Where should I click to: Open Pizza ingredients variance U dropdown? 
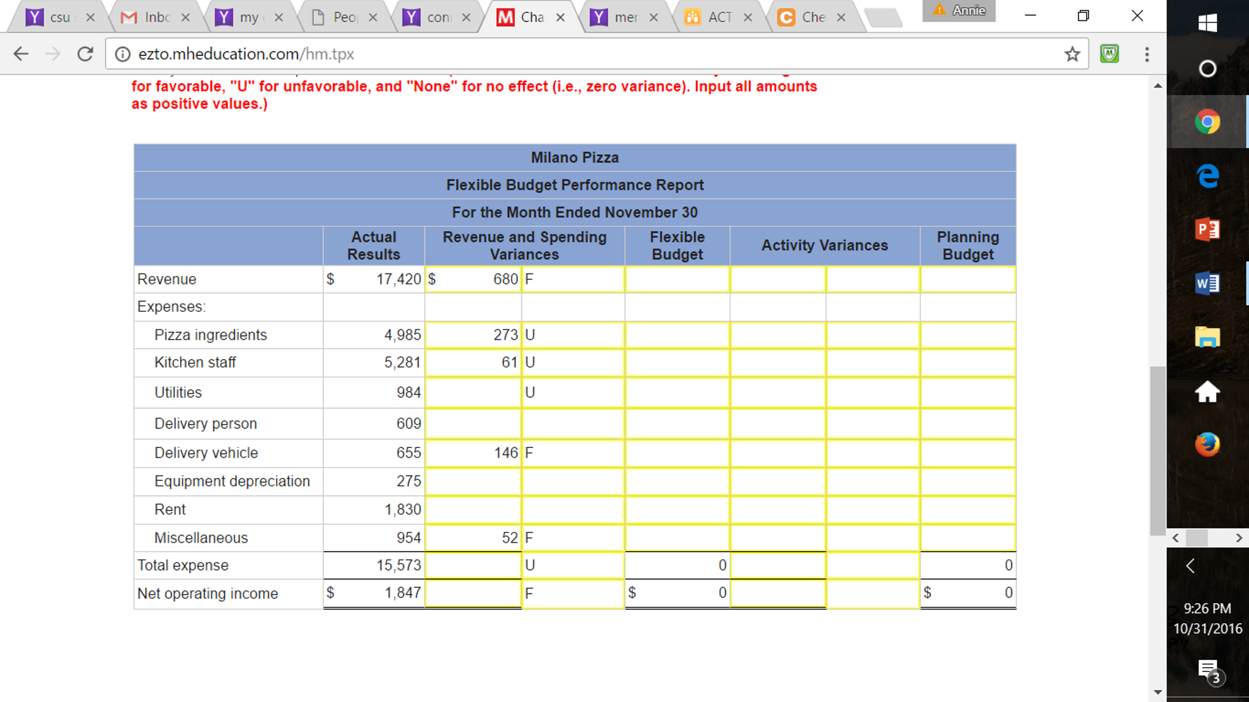click(x=573, y=335)
